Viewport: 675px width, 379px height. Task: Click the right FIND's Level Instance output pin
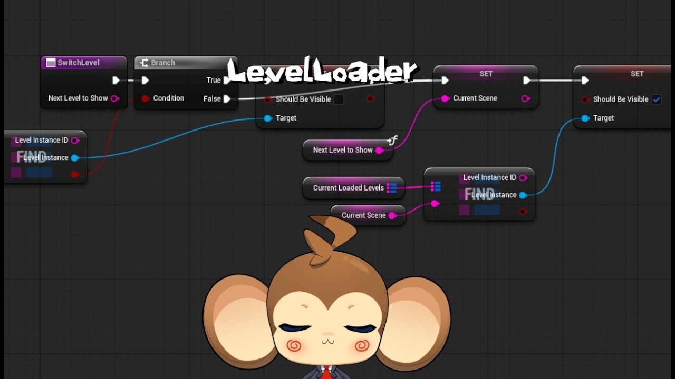tap(523, 195)
